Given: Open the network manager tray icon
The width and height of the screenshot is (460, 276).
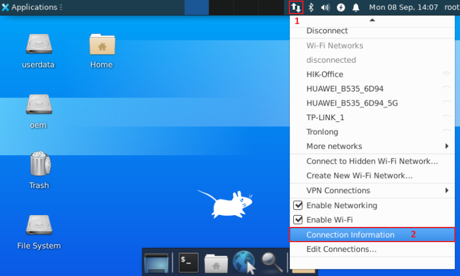Looking at the screenshot, I should click(296, 7).
